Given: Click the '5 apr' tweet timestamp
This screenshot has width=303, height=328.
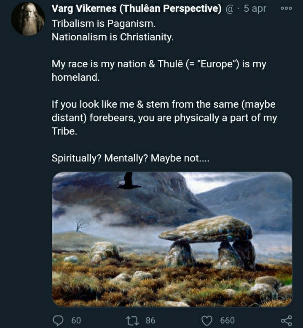Looking at the screenshot, I should [x=255, y=9].
